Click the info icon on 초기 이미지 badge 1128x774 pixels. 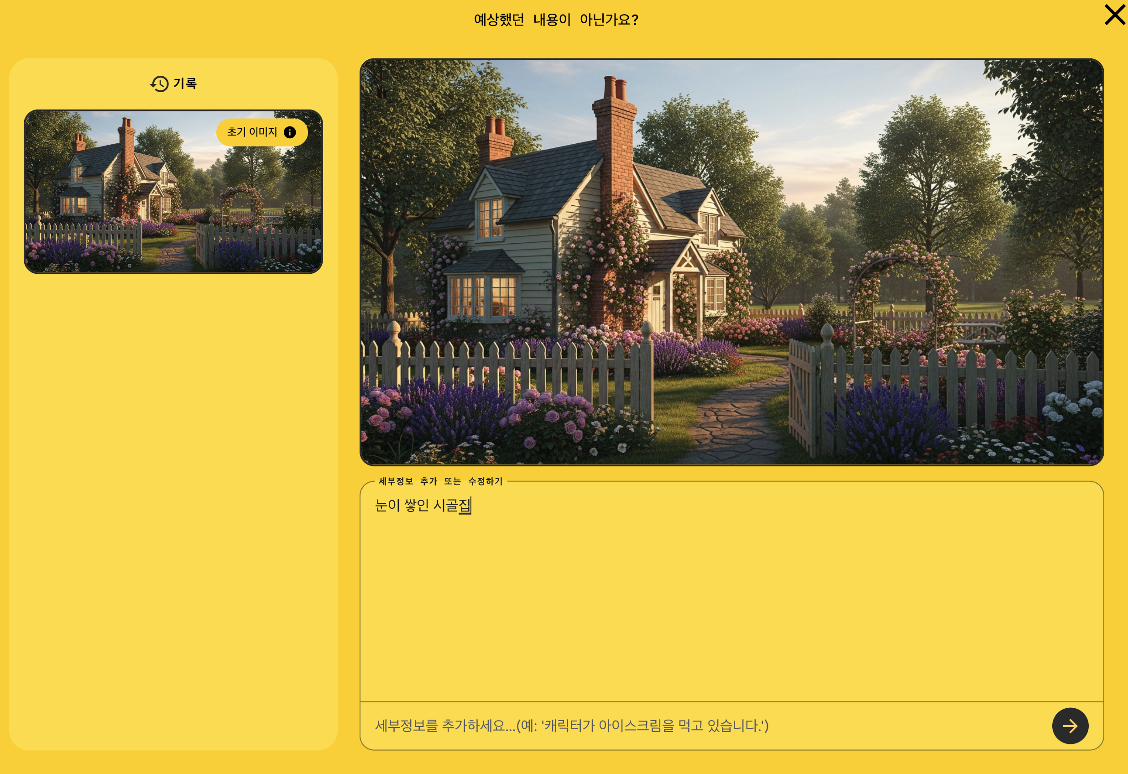290,132
